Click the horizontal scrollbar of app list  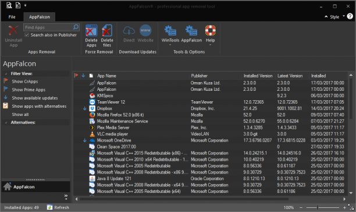pyautogui.click(x=184, y=199)
